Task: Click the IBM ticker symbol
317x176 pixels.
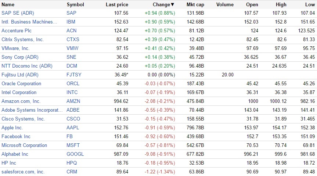Action: [71, 22]
